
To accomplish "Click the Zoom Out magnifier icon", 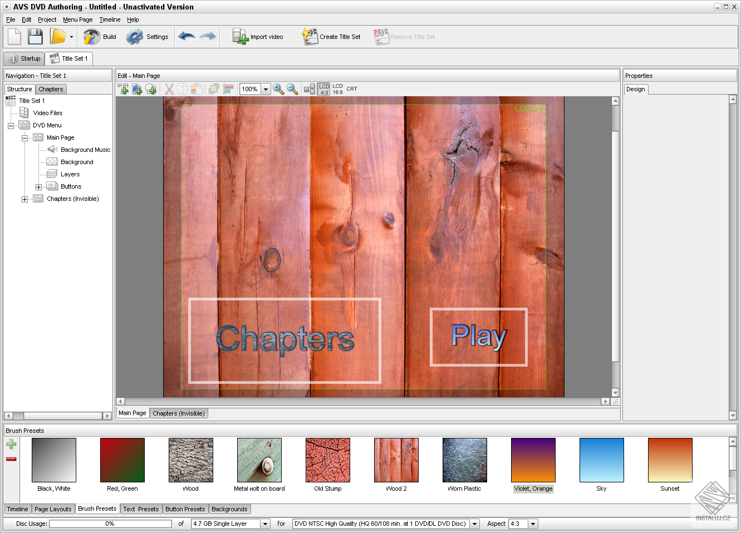I will (292, 89).
